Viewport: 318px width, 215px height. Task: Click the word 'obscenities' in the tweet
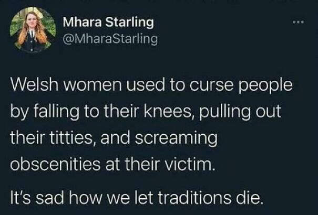(55, 165)
